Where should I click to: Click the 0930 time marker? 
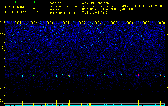click(x=162, y=23)
